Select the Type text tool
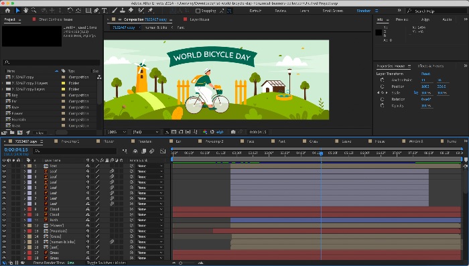The height and width of the screenshot is (266, 469). pos(104,11)
